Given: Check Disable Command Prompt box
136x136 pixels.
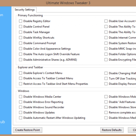Looking at the screenshot, I should click(20, 43).
